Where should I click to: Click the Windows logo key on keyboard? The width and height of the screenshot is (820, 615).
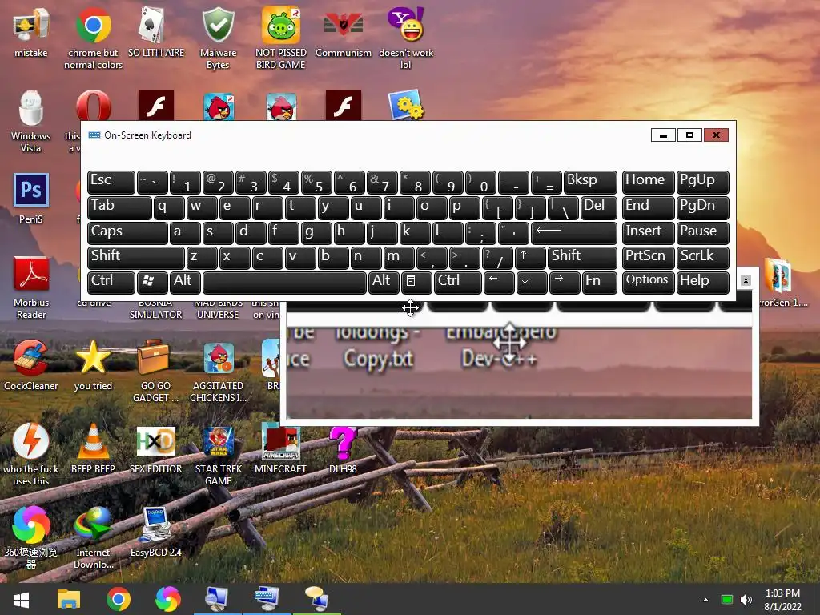152,283
